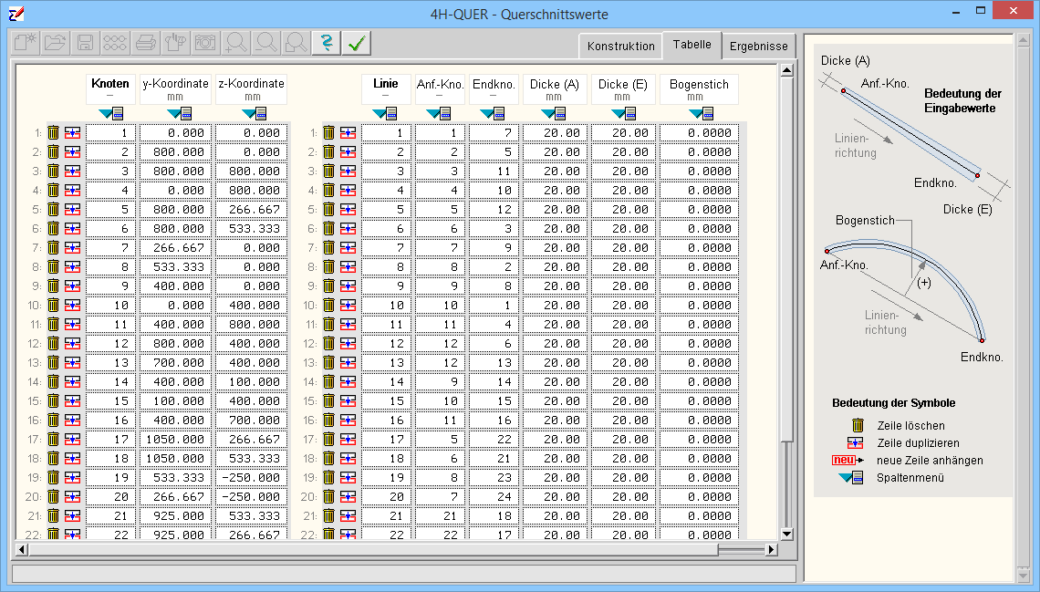Click the Endkno. field of line 10
The image size is (1040, 592).
click(494, 306)
